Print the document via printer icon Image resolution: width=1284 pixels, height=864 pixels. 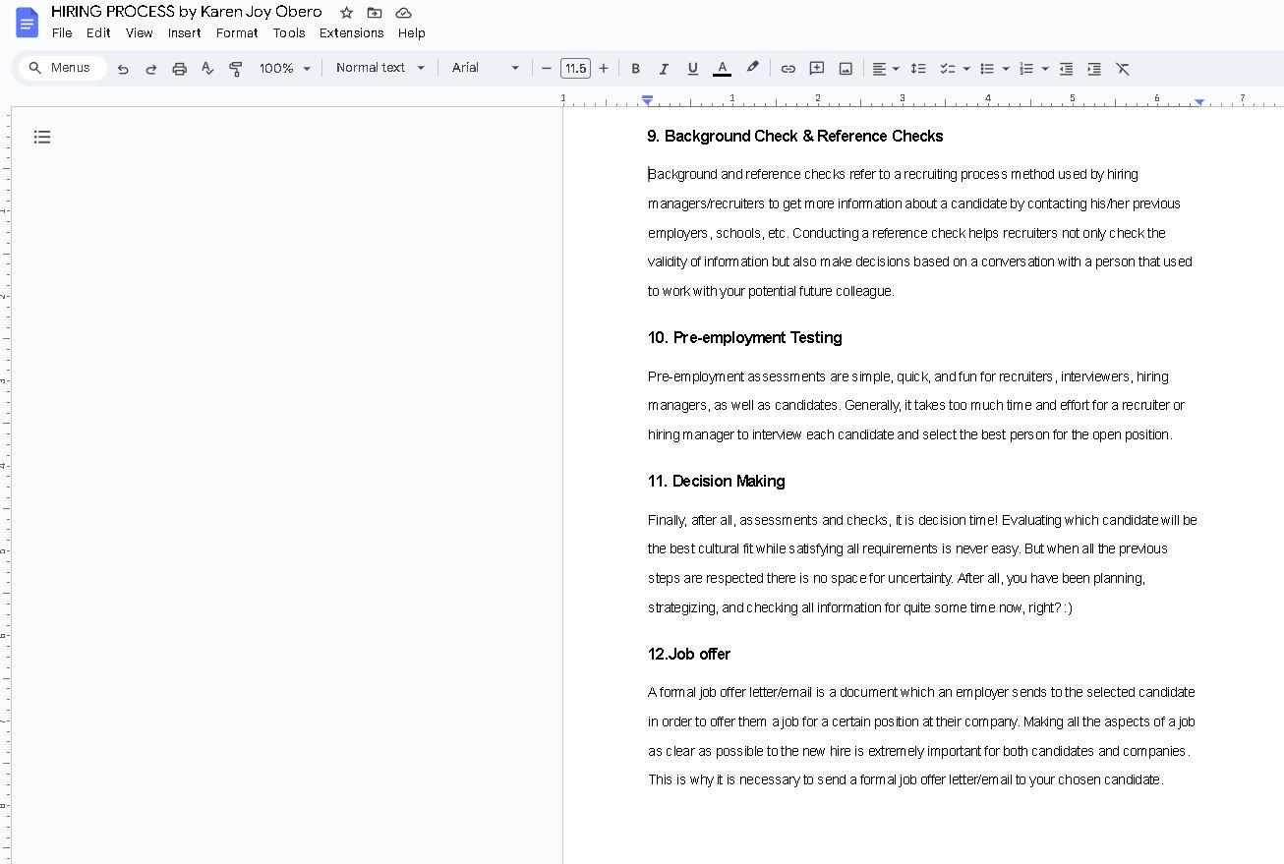tap(179, 69)
